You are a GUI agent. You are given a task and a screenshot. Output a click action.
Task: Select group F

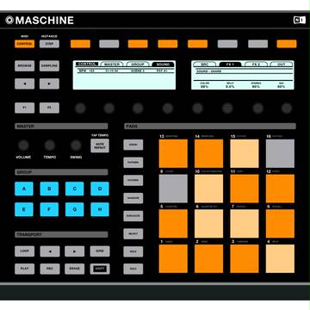click(49, 209)
